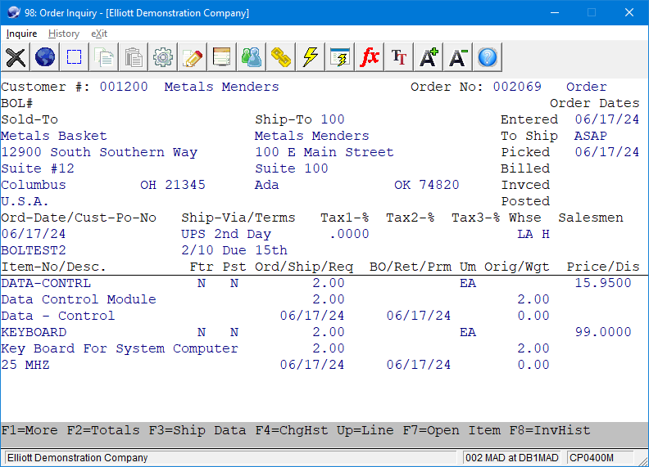The image size is (649, 467).
Task: Click Up=Line function key label
Action: click(365, 430)
